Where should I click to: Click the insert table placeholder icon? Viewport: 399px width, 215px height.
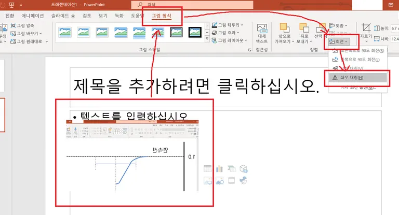click(208, 168)
